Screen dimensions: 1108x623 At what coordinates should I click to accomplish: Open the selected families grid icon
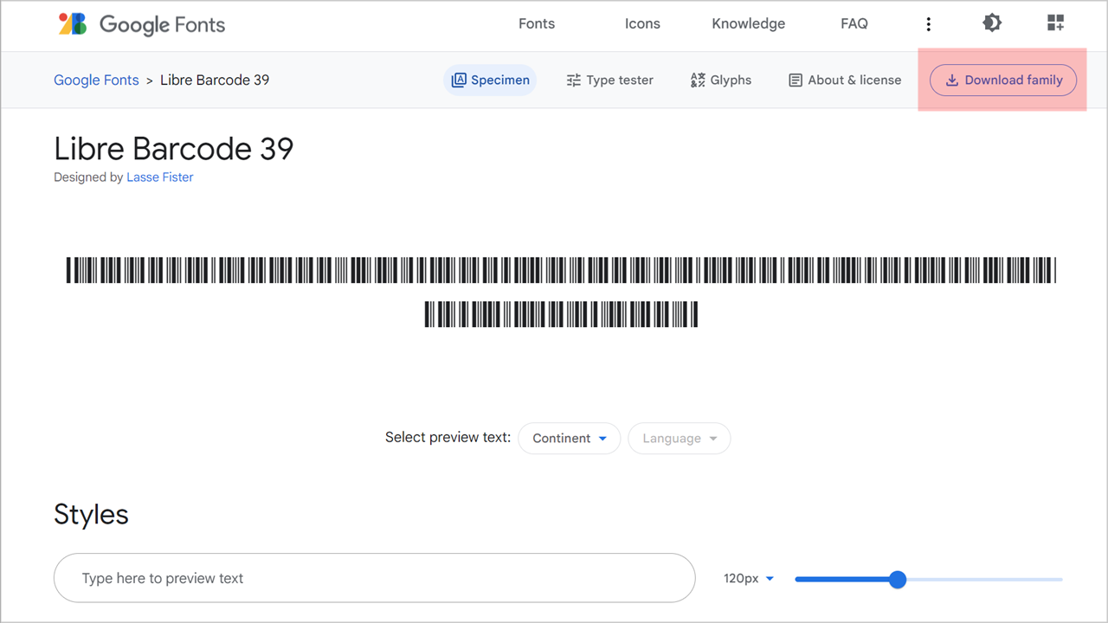[1055, 23]
